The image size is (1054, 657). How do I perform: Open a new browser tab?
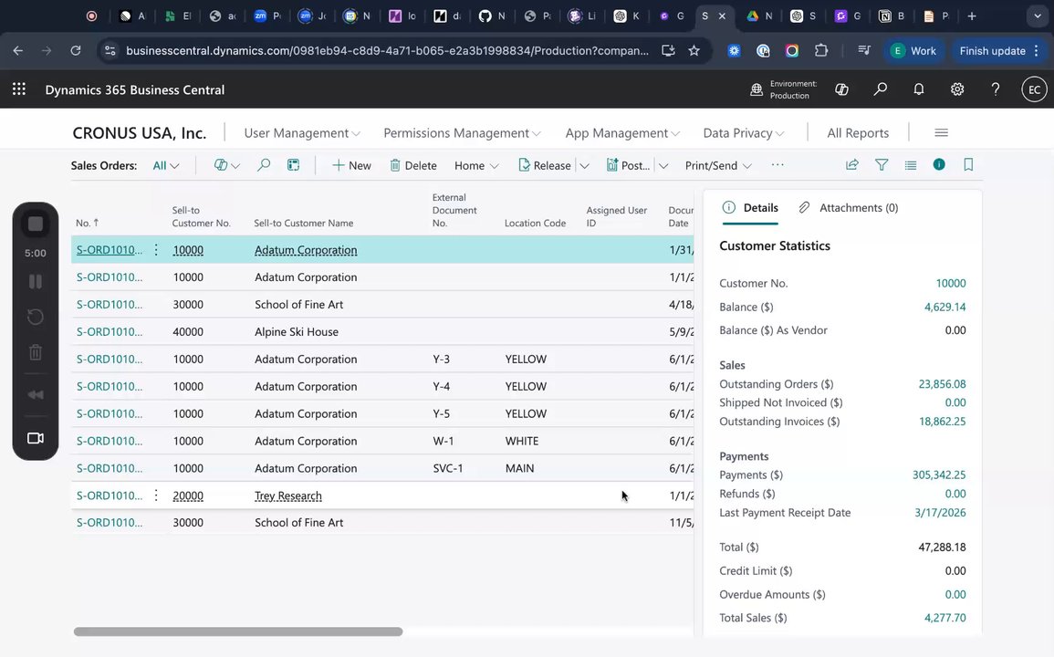(x=971, y=16)
